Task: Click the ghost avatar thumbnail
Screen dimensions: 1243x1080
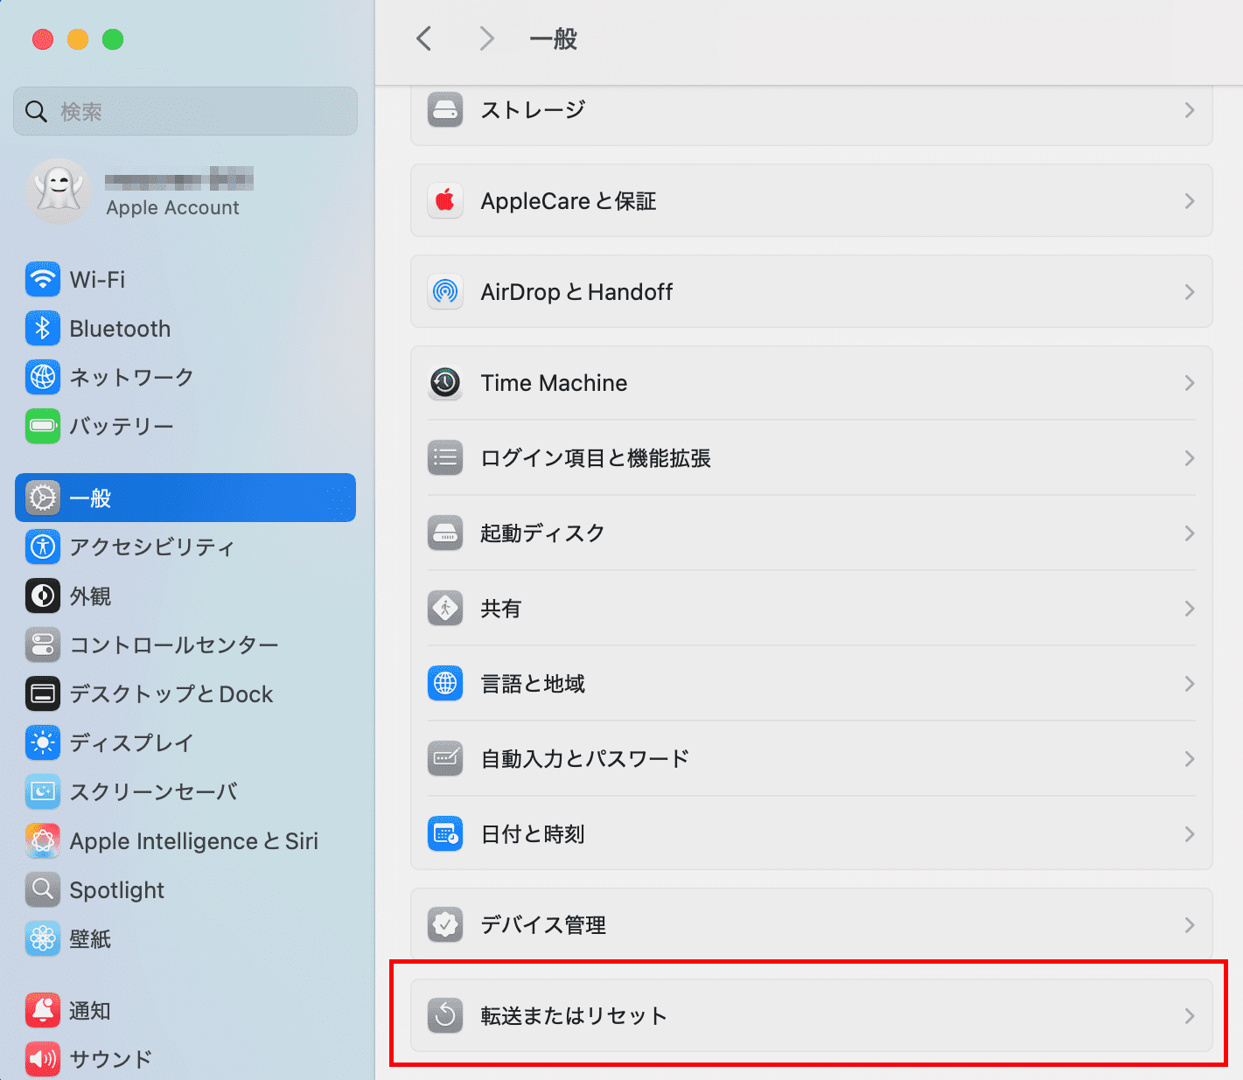Action: coord(59,192)
